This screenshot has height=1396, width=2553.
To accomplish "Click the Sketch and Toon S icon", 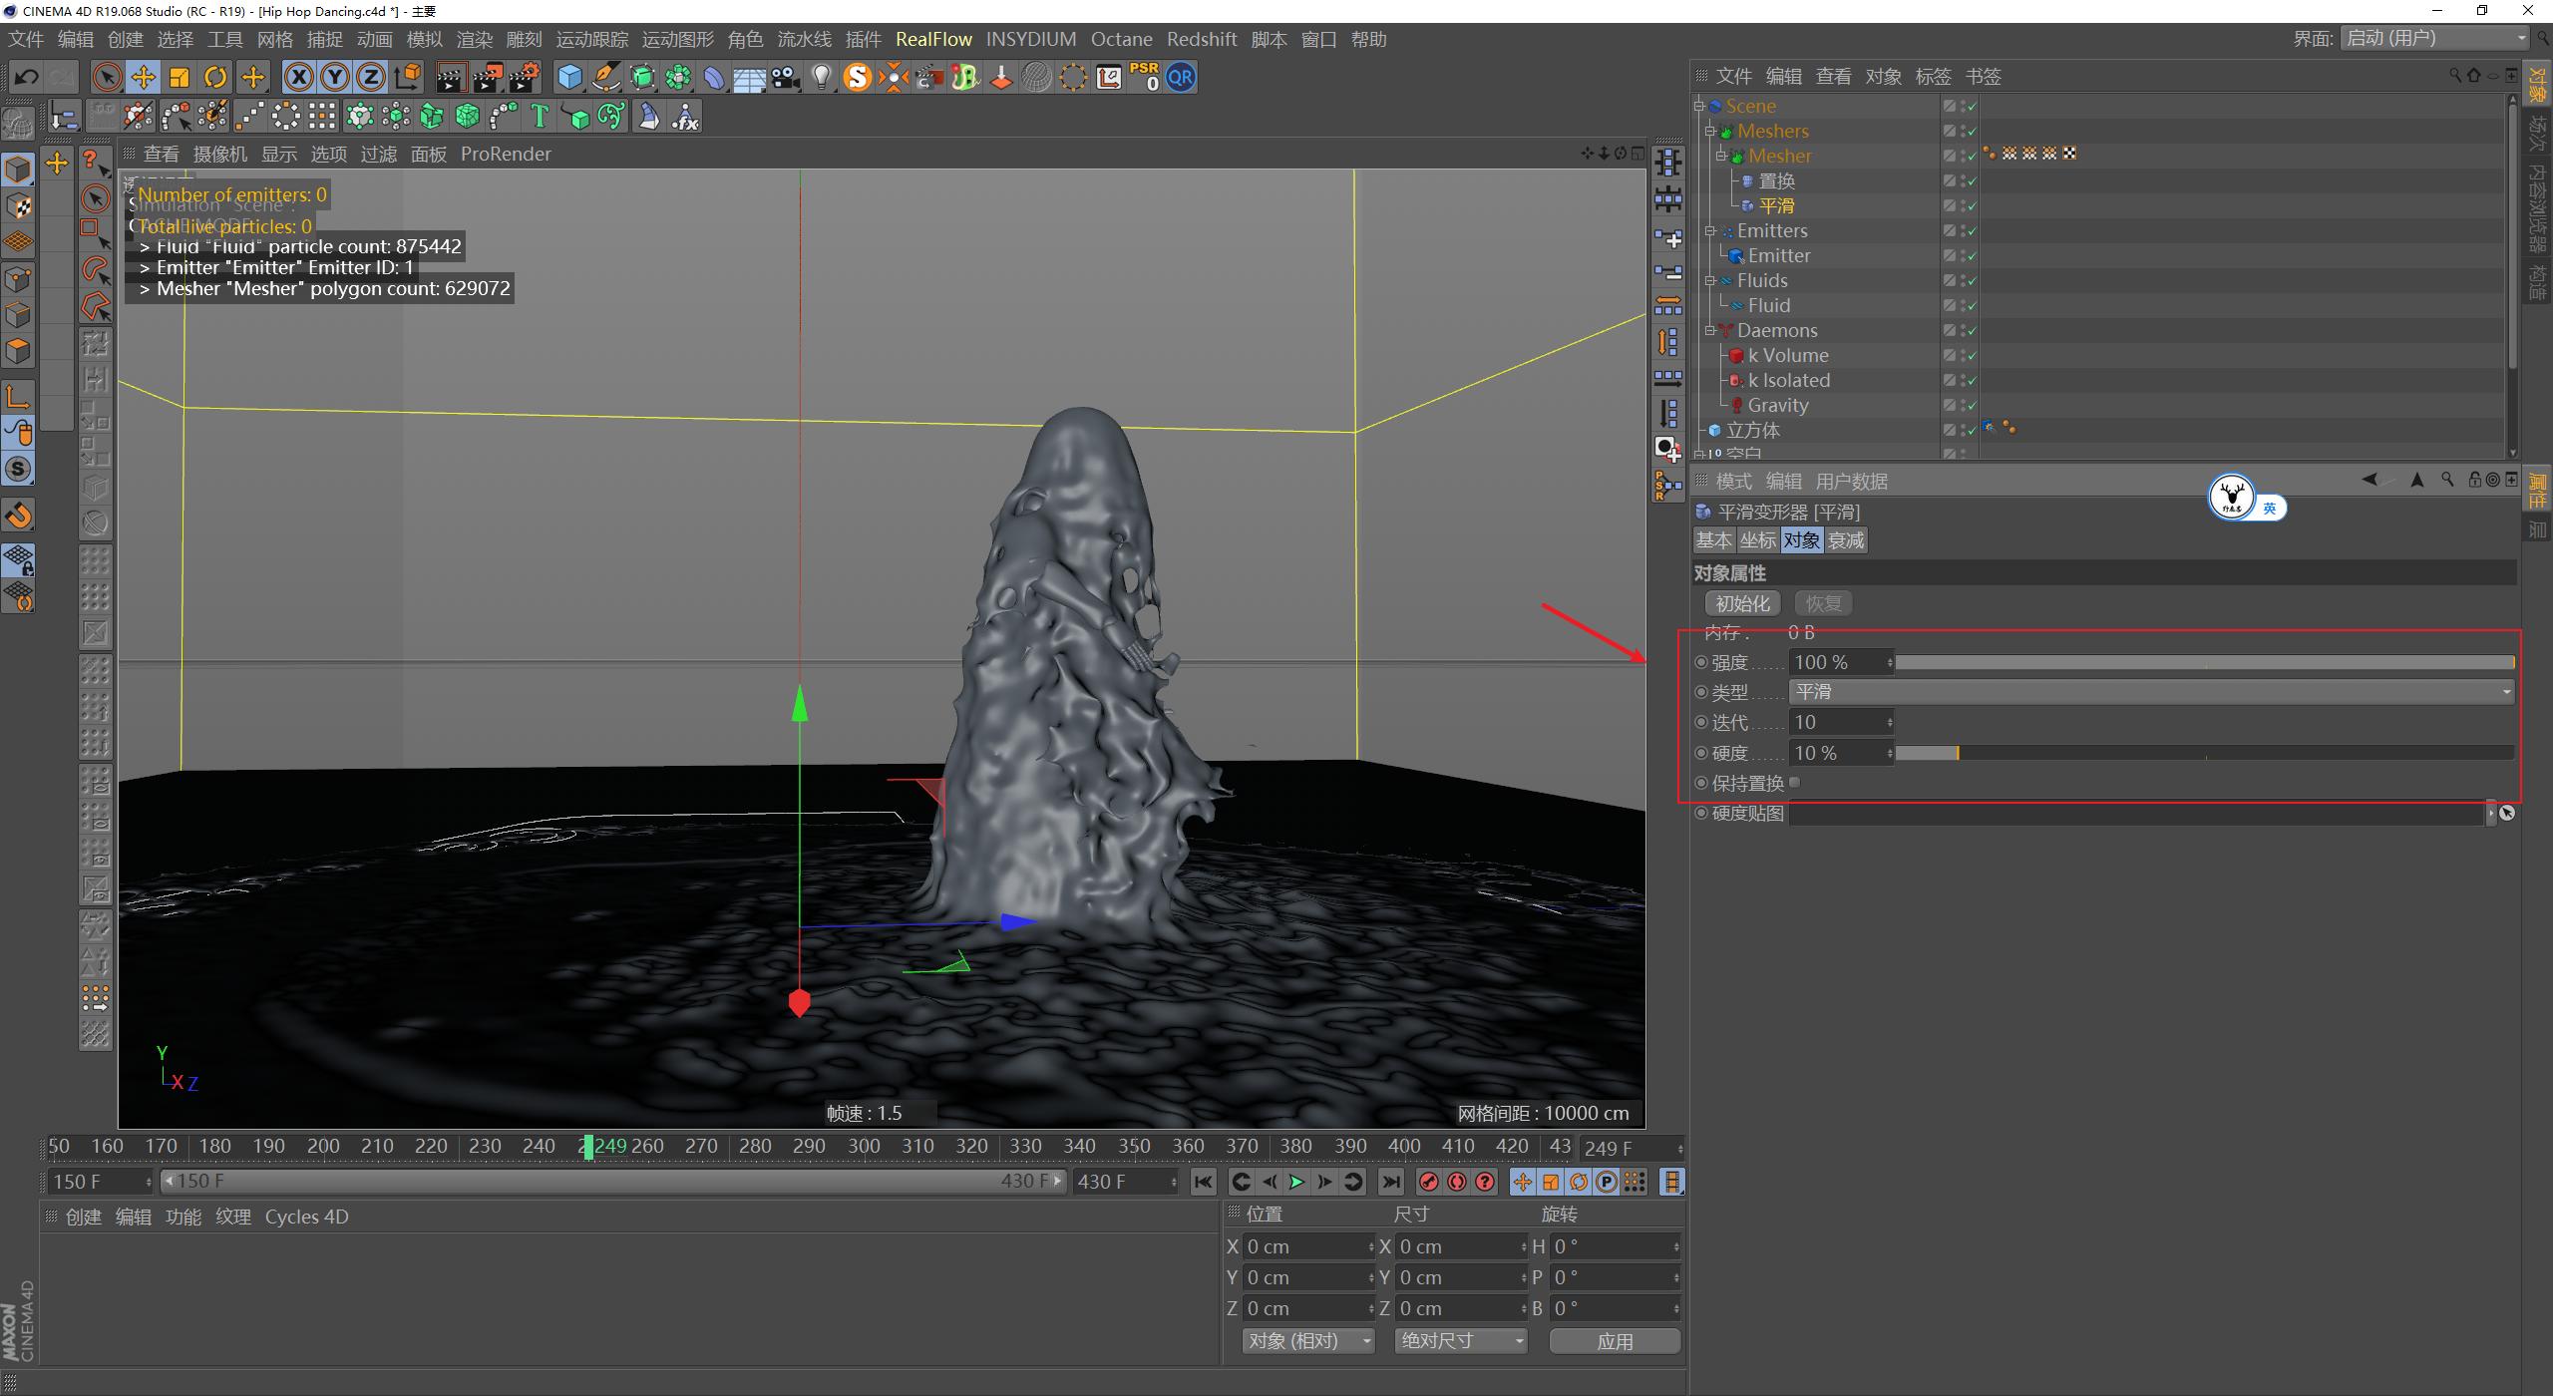I will click(x=857, y=77).
